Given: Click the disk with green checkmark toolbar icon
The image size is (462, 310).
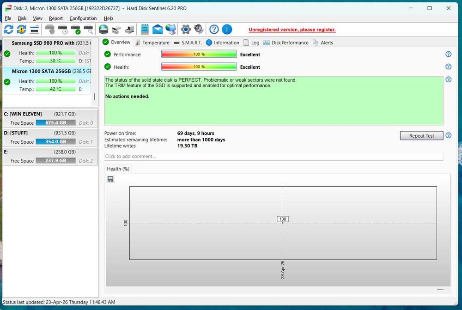Looking at the screenshot, I should pyautogui.click(x=76, y=30).
